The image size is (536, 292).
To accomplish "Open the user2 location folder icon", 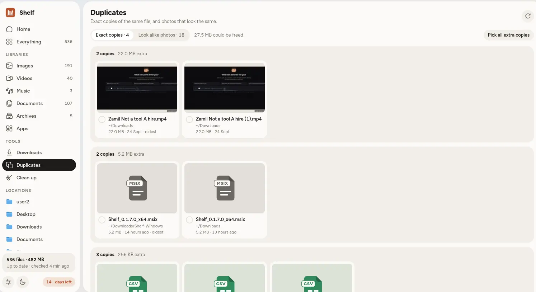I will point(9,202).
